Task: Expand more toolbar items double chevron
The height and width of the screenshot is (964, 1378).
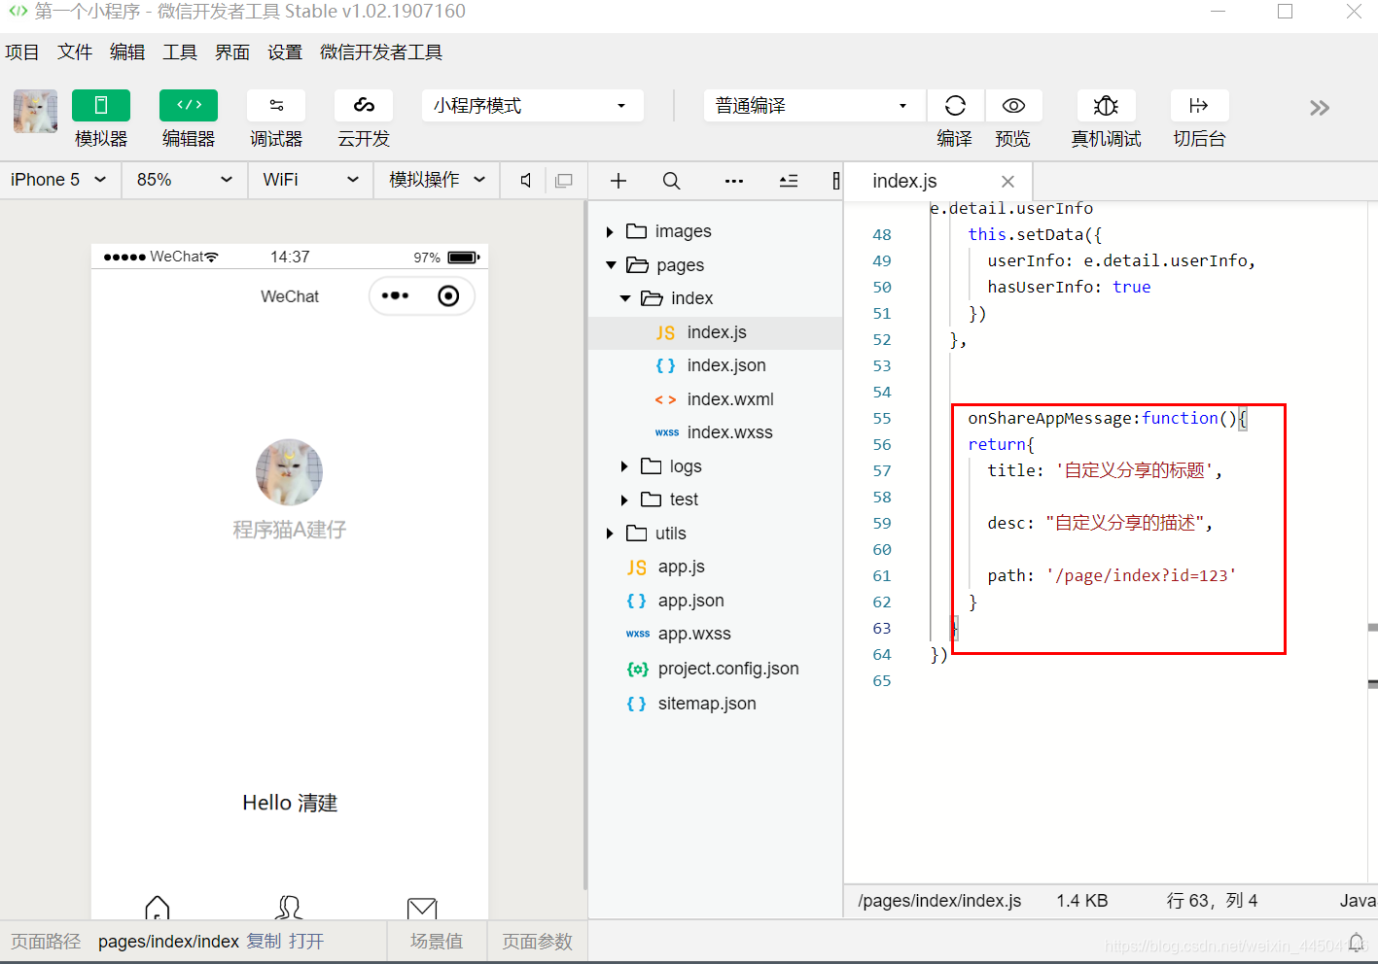Action: (1319, 108)
